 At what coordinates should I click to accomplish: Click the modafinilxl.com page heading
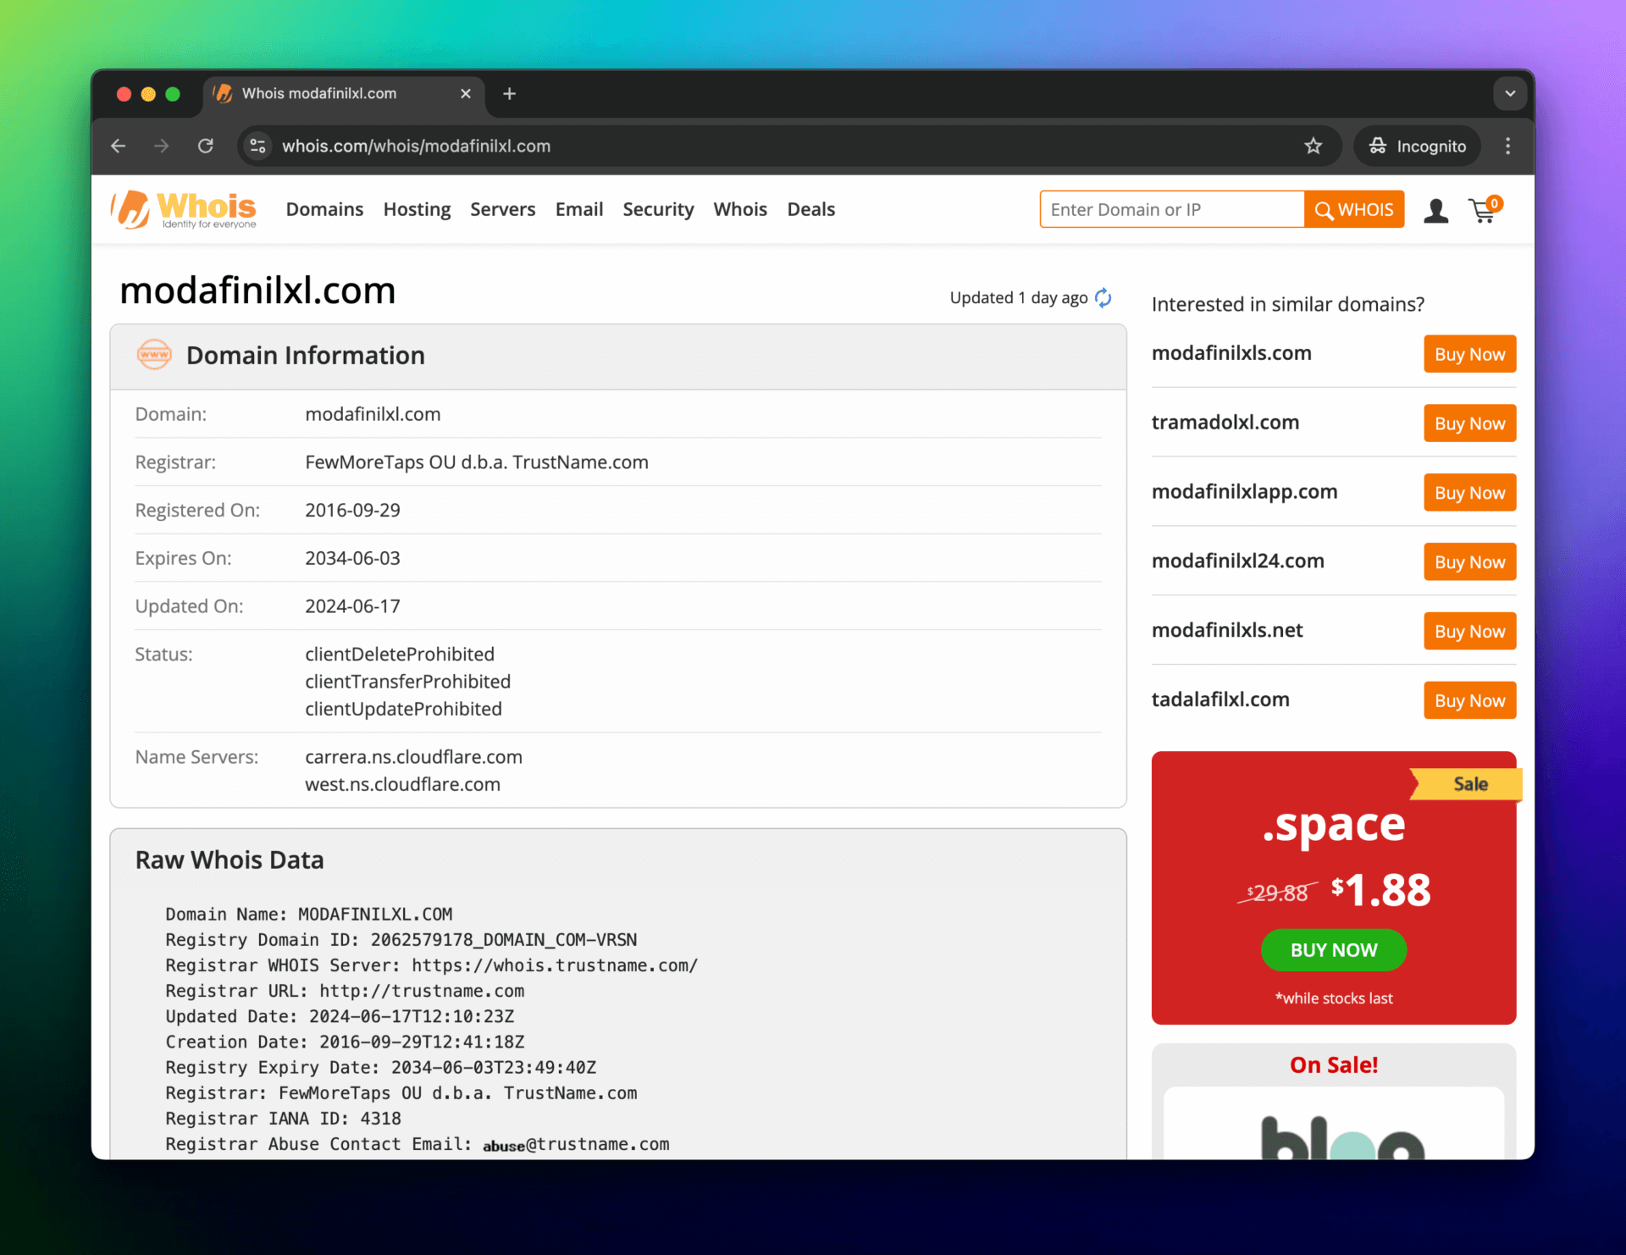point(257,291)
